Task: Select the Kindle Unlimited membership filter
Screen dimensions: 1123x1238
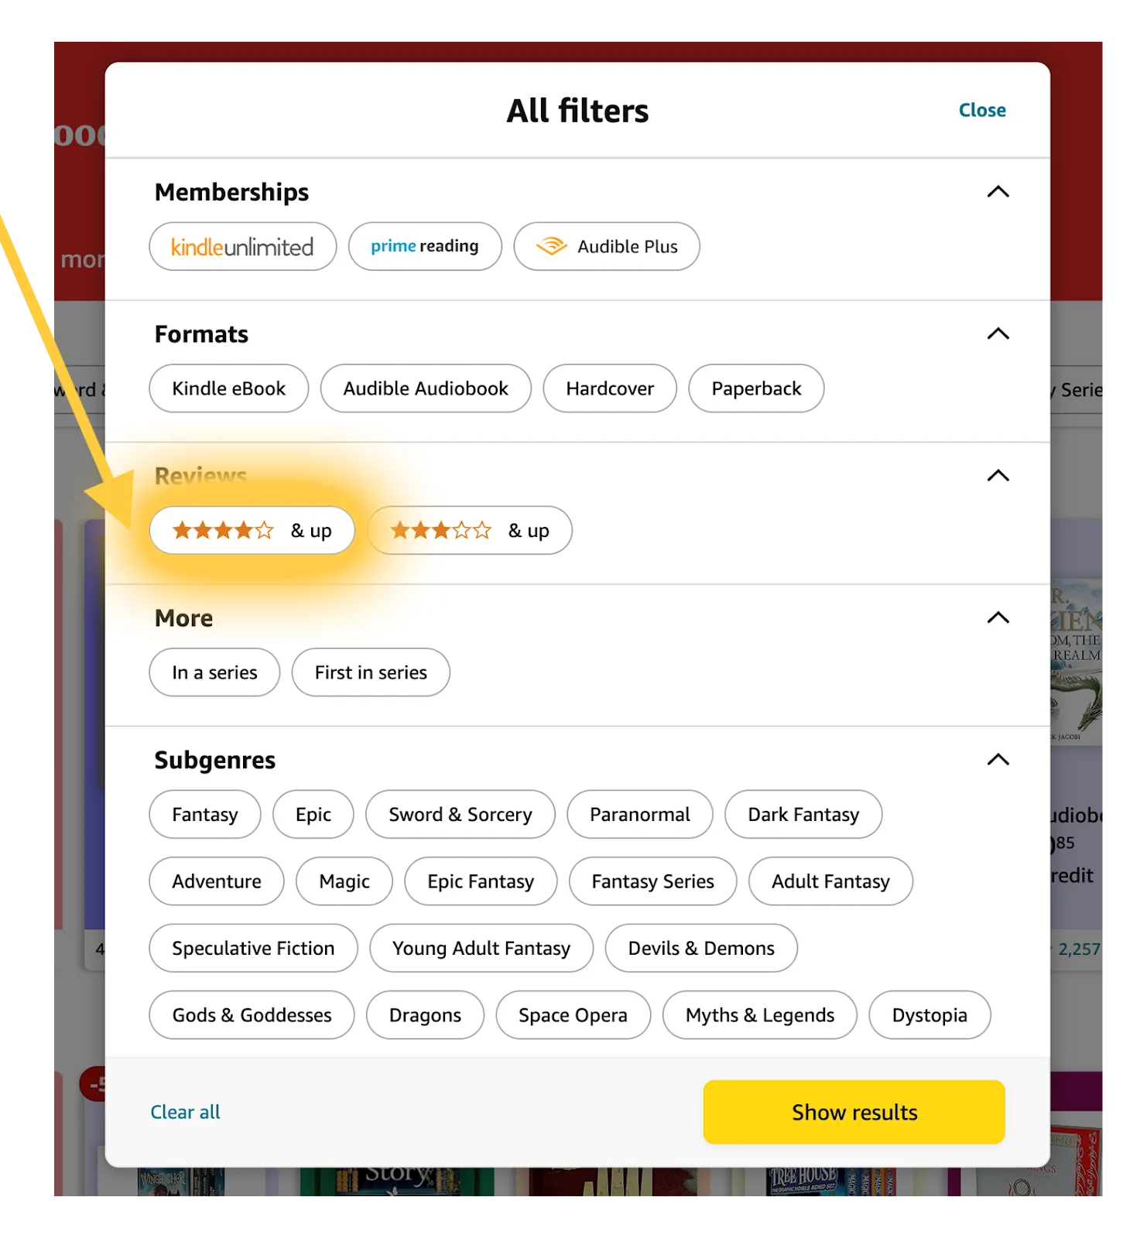Action: coord(242,247)
